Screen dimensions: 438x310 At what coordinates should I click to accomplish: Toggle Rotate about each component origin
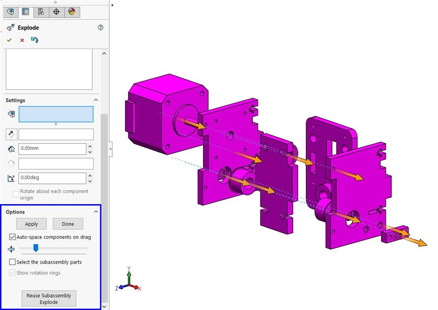16,194
